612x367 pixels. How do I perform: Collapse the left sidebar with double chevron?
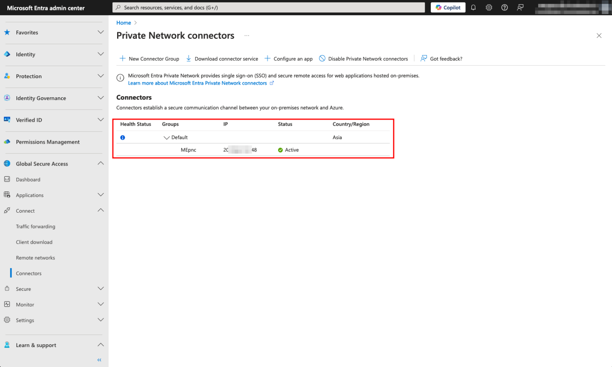pos(99,359)
